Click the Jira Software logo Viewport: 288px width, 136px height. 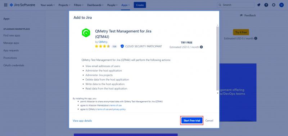22,5
